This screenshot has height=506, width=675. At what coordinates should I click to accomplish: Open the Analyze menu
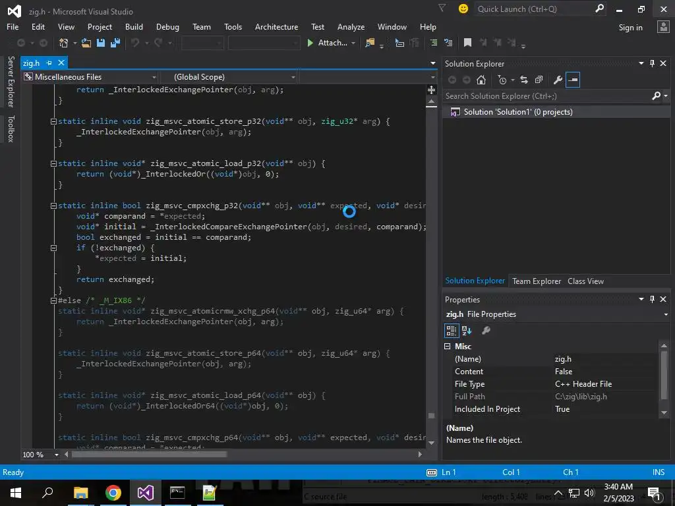[351, 26]
